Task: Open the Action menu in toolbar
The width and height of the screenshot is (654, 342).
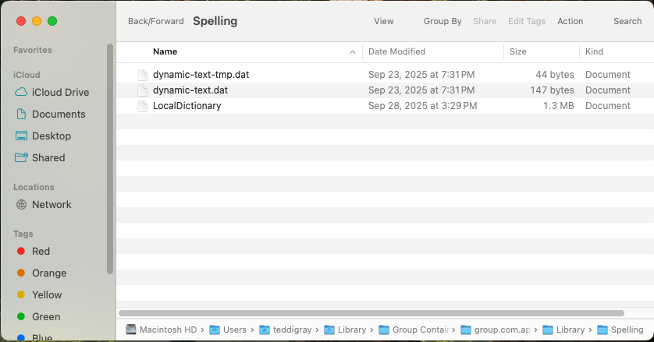Action: coord(570,21)
